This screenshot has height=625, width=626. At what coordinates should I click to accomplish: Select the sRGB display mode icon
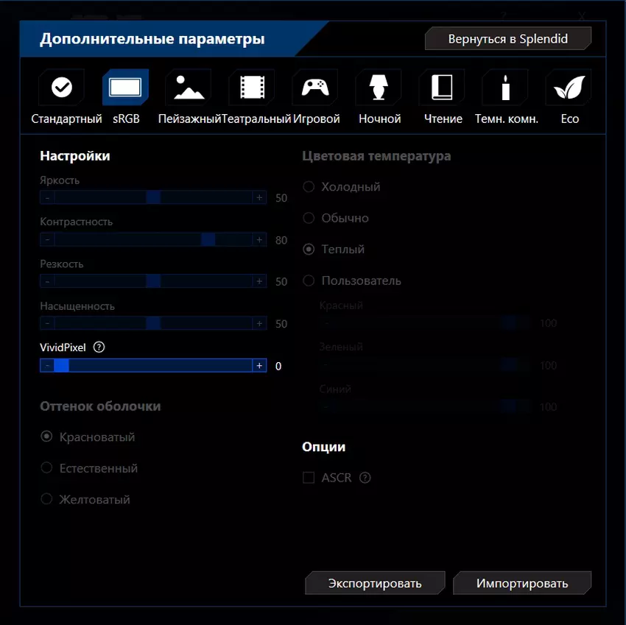point(125,88)
